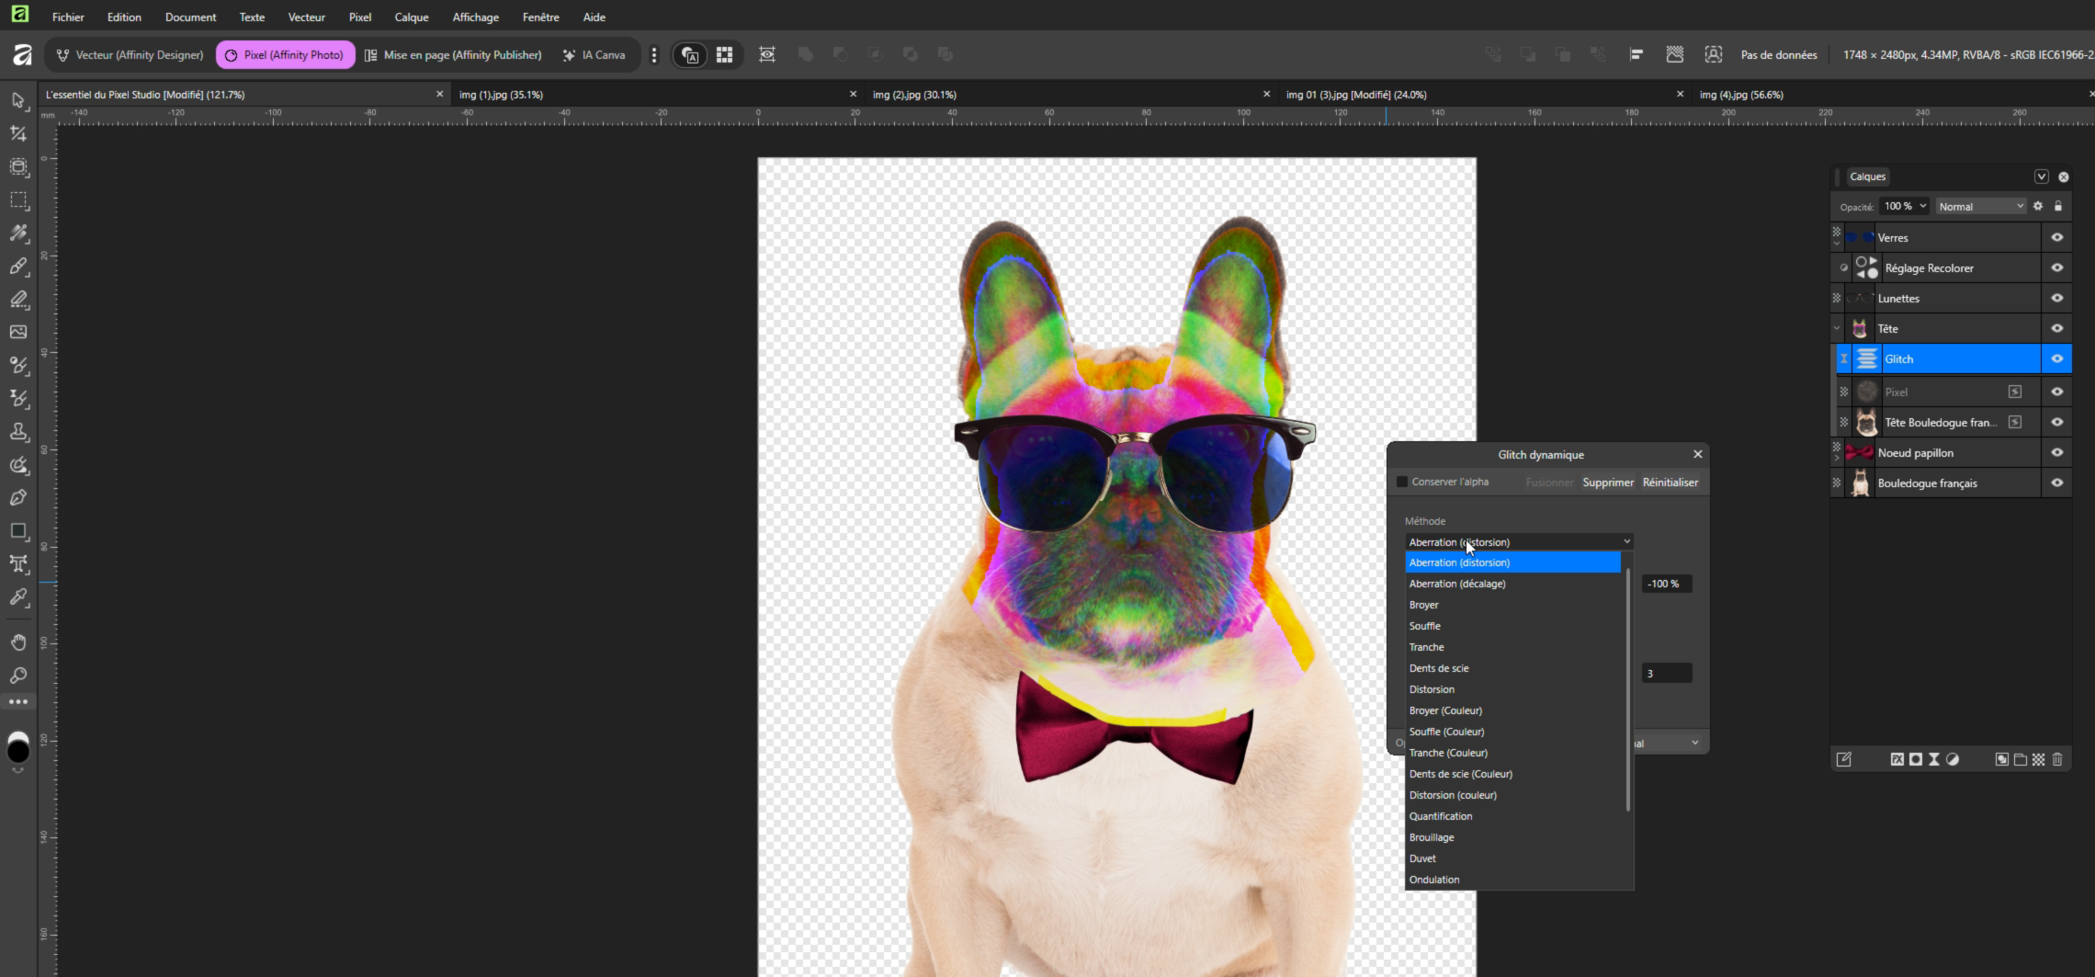Select the Paint Brush tool

pyautogui.click(x=18, y=266)
